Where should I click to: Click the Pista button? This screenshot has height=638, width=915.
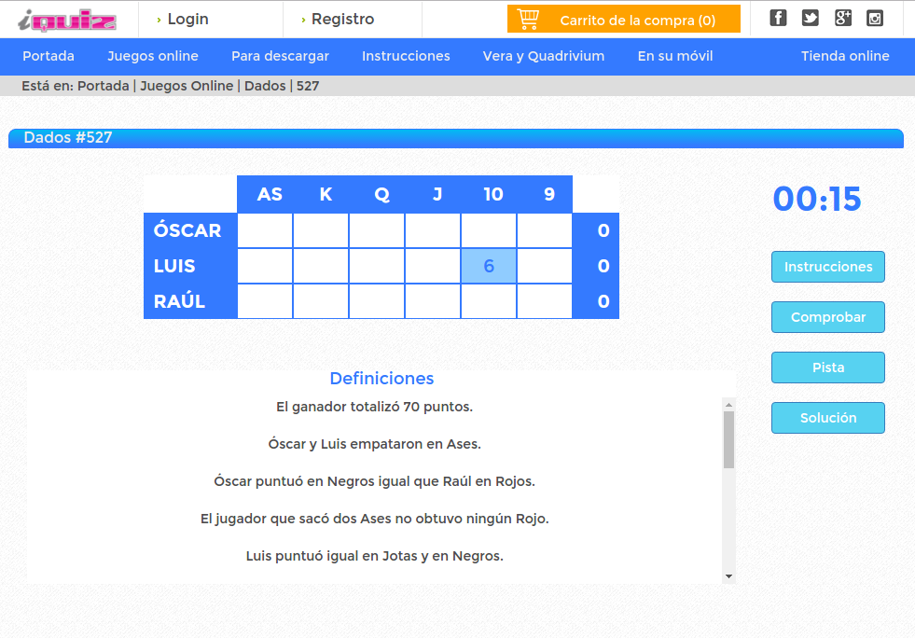pos(828,368)
